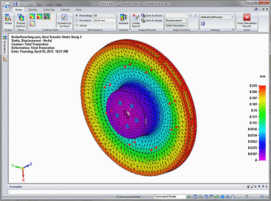Open the default color settings dropdown

217,17
